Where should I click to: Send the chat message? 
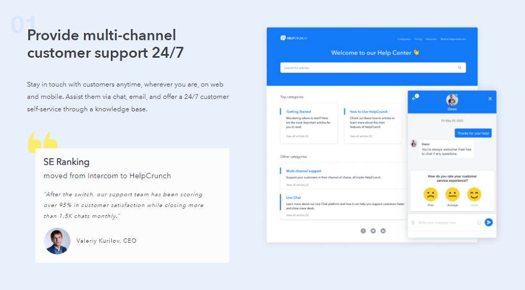coord(489,222)
